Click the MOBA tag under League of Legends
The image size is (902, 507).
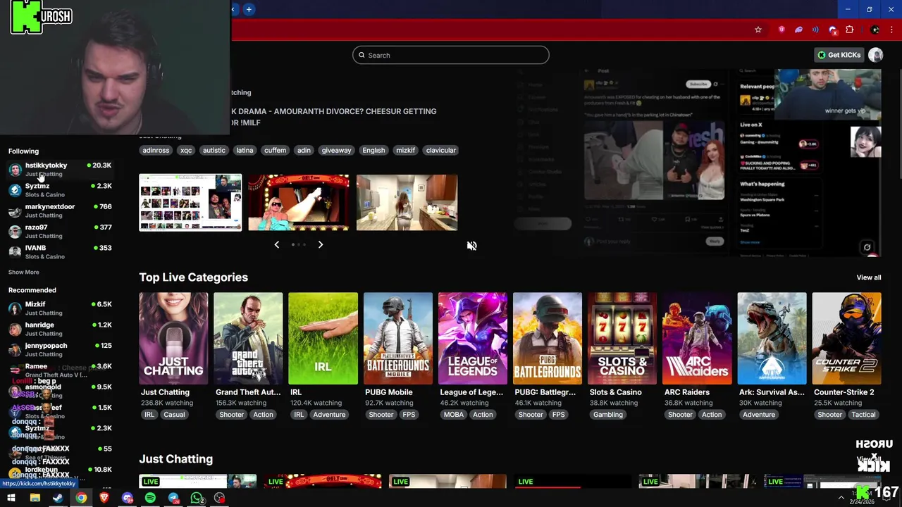pyautogui.click(x=454, y=415)
